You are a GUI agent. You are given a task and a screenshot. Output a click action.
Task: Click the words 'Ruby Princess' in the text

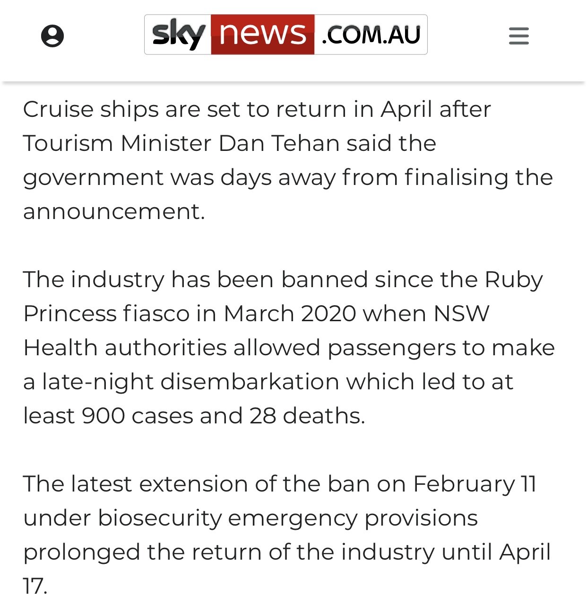coord(283,296)
